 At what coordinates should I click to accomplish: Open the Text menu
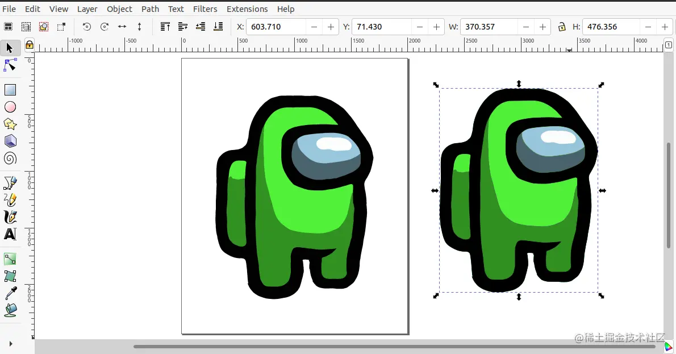176,9
